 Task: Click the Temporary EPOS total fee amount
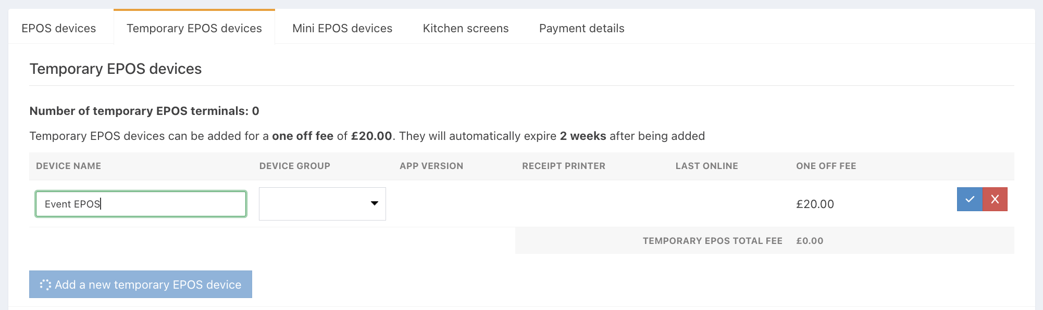pos(810,241)
